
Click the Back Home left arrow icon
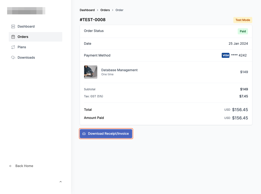click(10, 166)
